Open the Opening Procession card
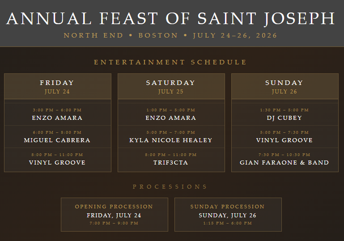 [x=115, y=215]
